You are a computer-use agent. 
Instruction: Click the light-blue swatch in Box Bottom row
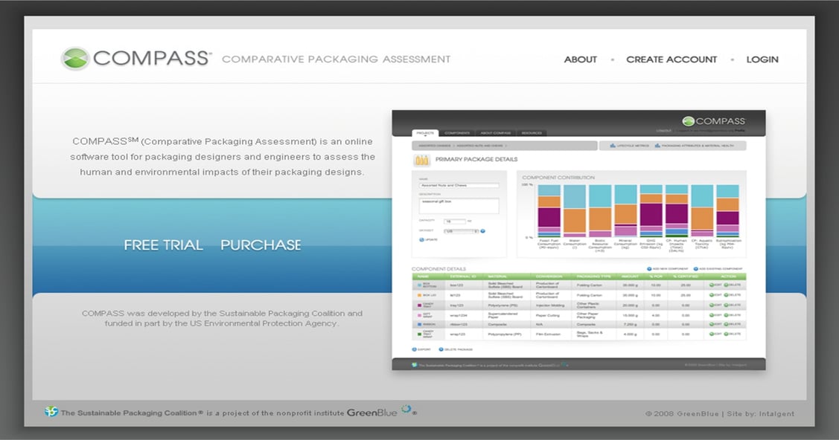point(419,285)
